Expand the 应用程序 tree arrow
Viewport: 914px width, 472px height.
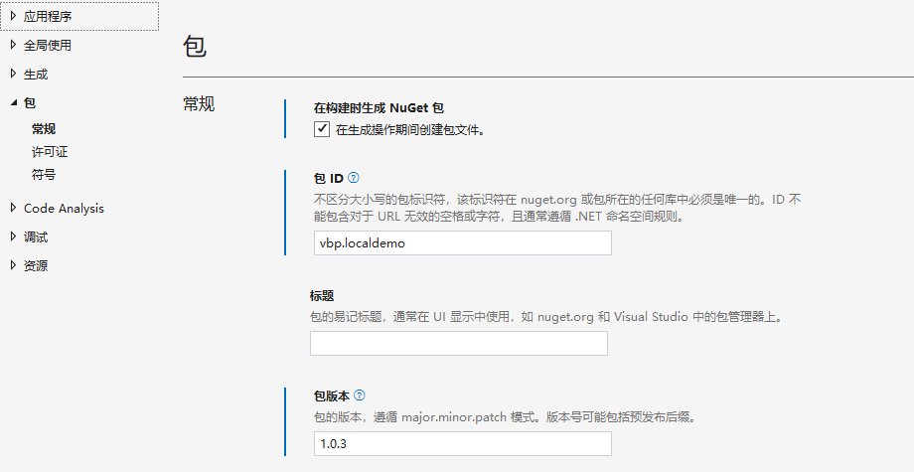click(13, 16)
